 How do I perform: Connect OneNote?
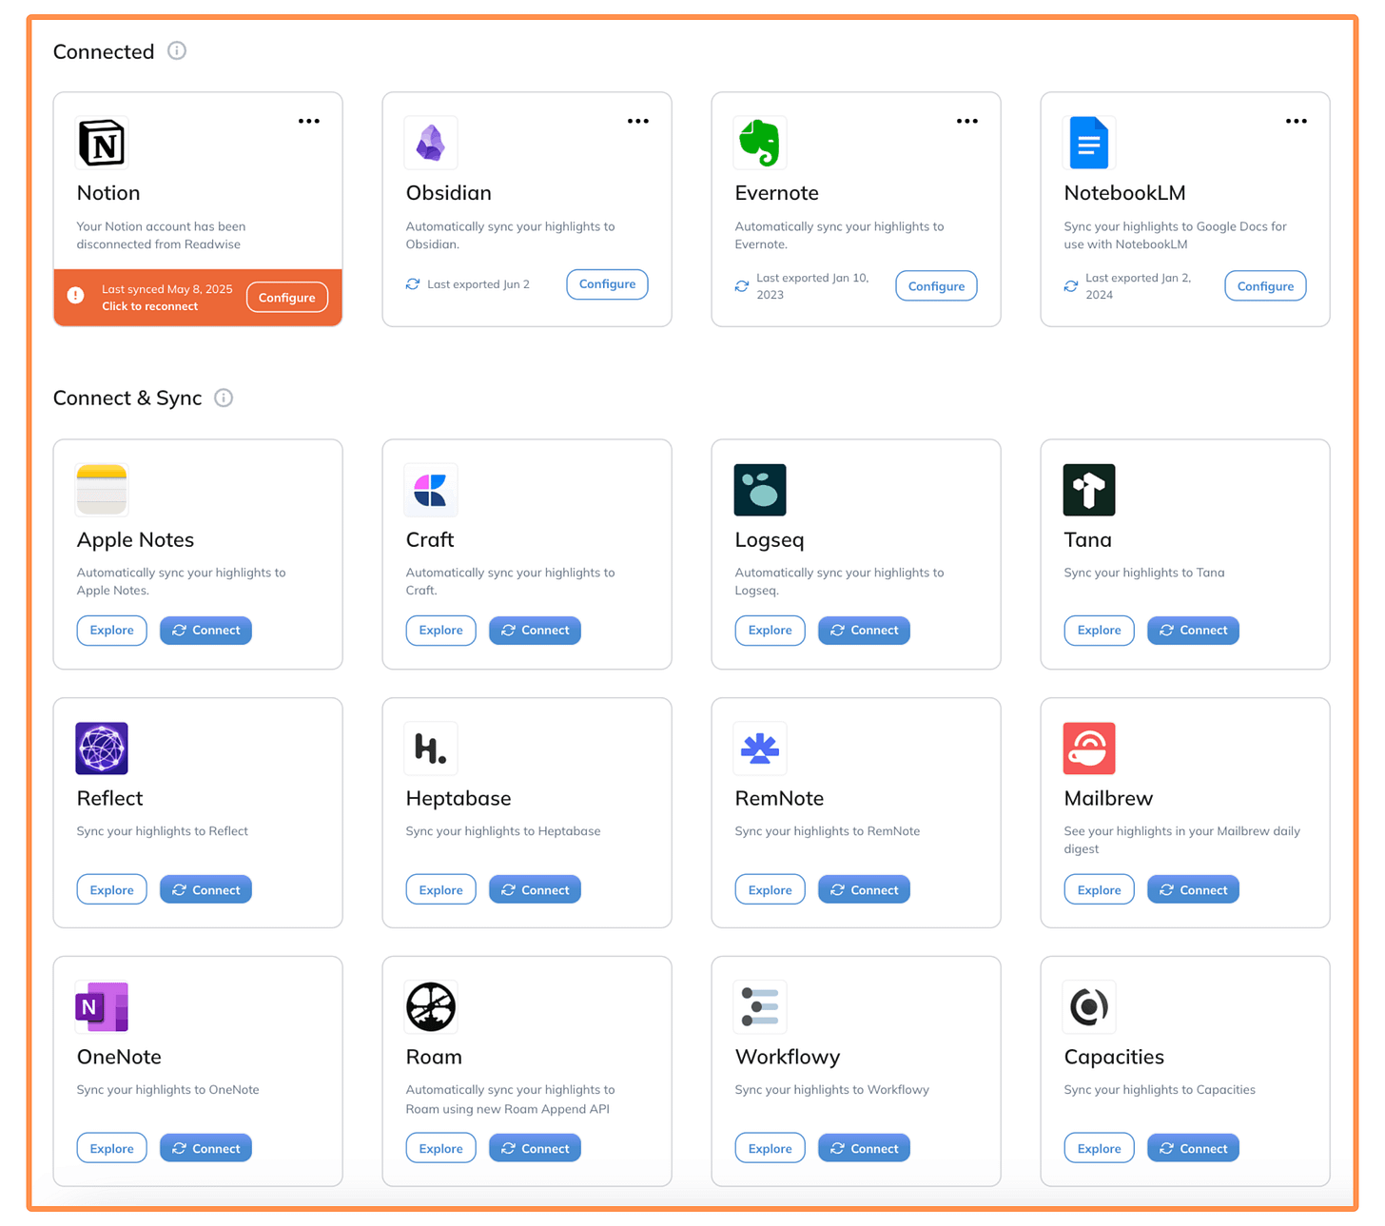pyautogui.click(x=205, y=1148)
